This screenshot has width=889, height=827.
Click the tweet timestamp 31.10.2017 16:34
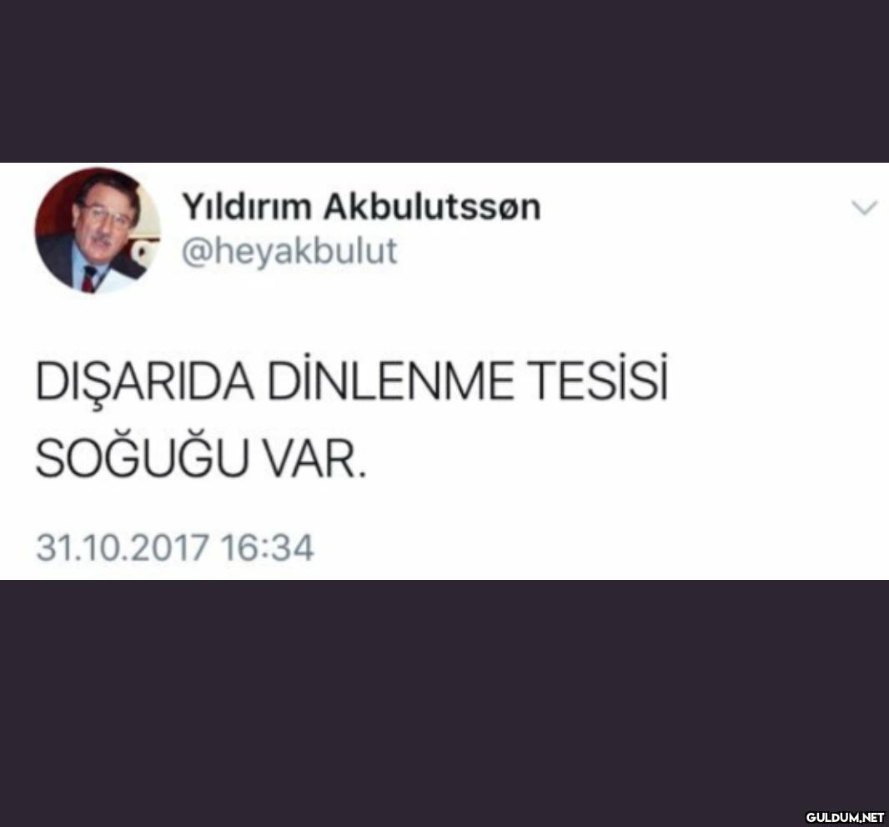click(x=174, y=547)
